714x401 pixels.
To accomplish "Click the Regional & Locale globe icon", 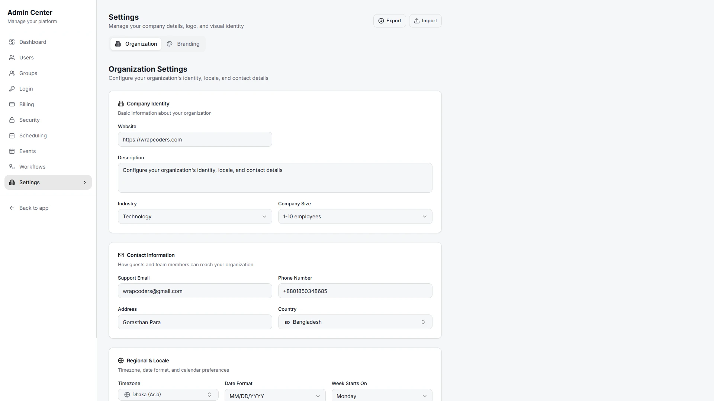I will pyautogui.click(x=121, y=361).
